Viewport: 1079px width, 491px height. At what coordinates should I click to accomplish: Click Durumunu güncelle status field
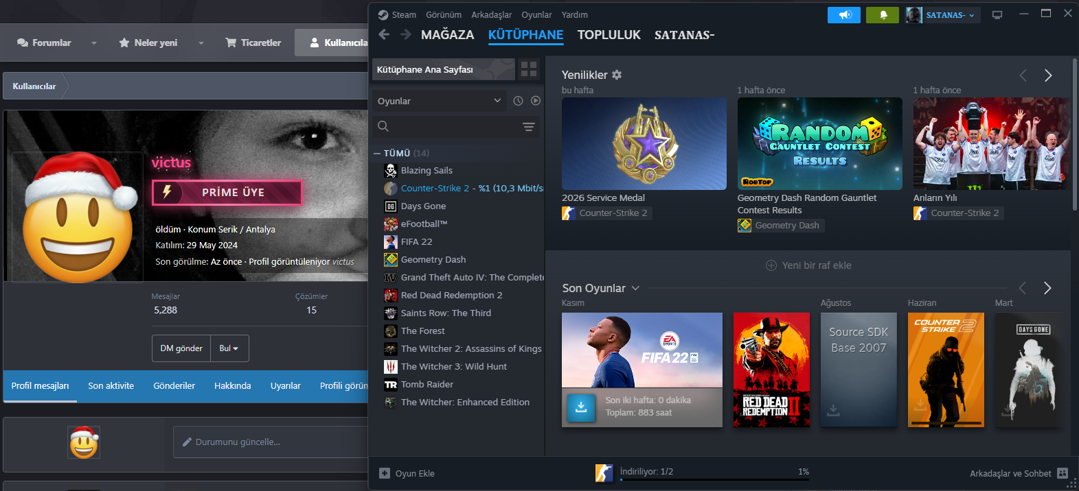click(x=271, y=442)
